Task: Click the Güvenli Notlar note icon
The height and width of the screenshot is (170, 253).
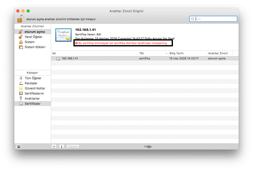Action: coord(21,88)
